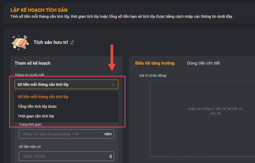The image size is (255, 163).
Task: Switch to 'Biểu đồ tăng trưởng' tab
Action: tap(155, 63)
